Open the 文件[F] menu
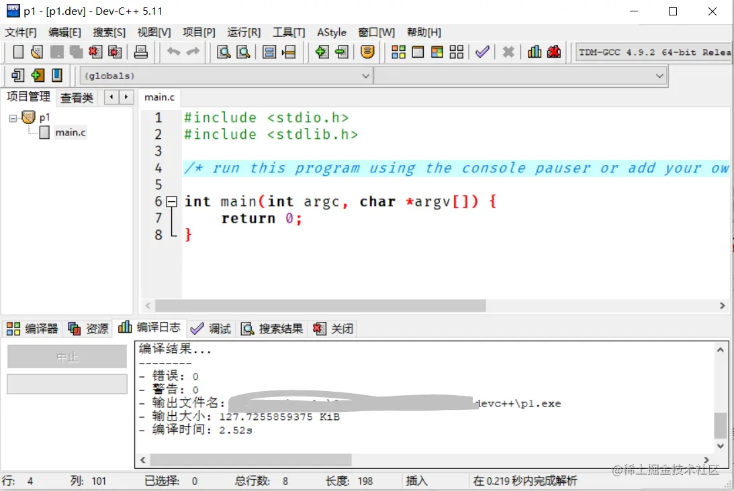This screenshot has width=734, height=491. pos(21,32)
